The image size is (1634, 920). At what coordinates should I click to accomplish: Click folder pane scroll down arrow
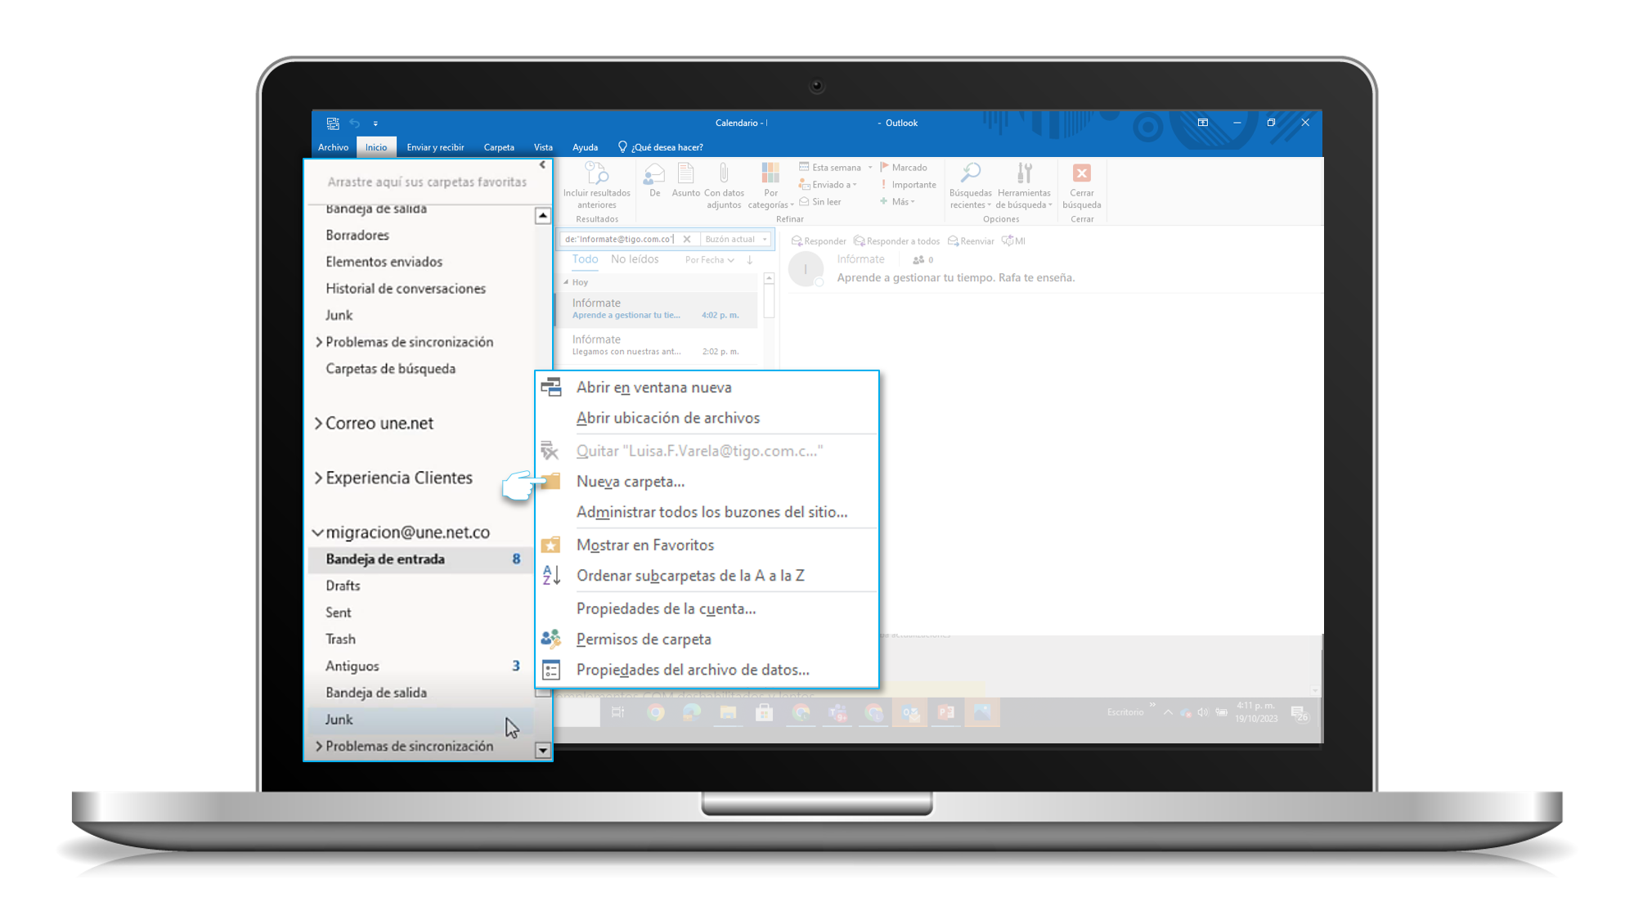point(543,751)
